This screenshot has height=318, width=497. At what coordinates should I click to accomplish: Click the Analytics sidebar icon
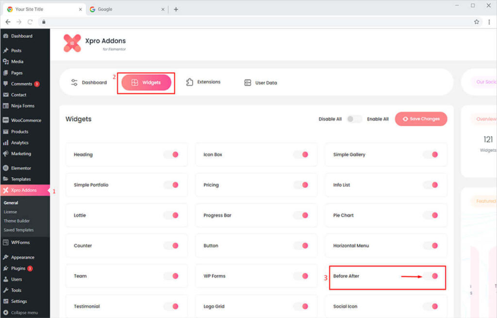[x=6, y=143]
